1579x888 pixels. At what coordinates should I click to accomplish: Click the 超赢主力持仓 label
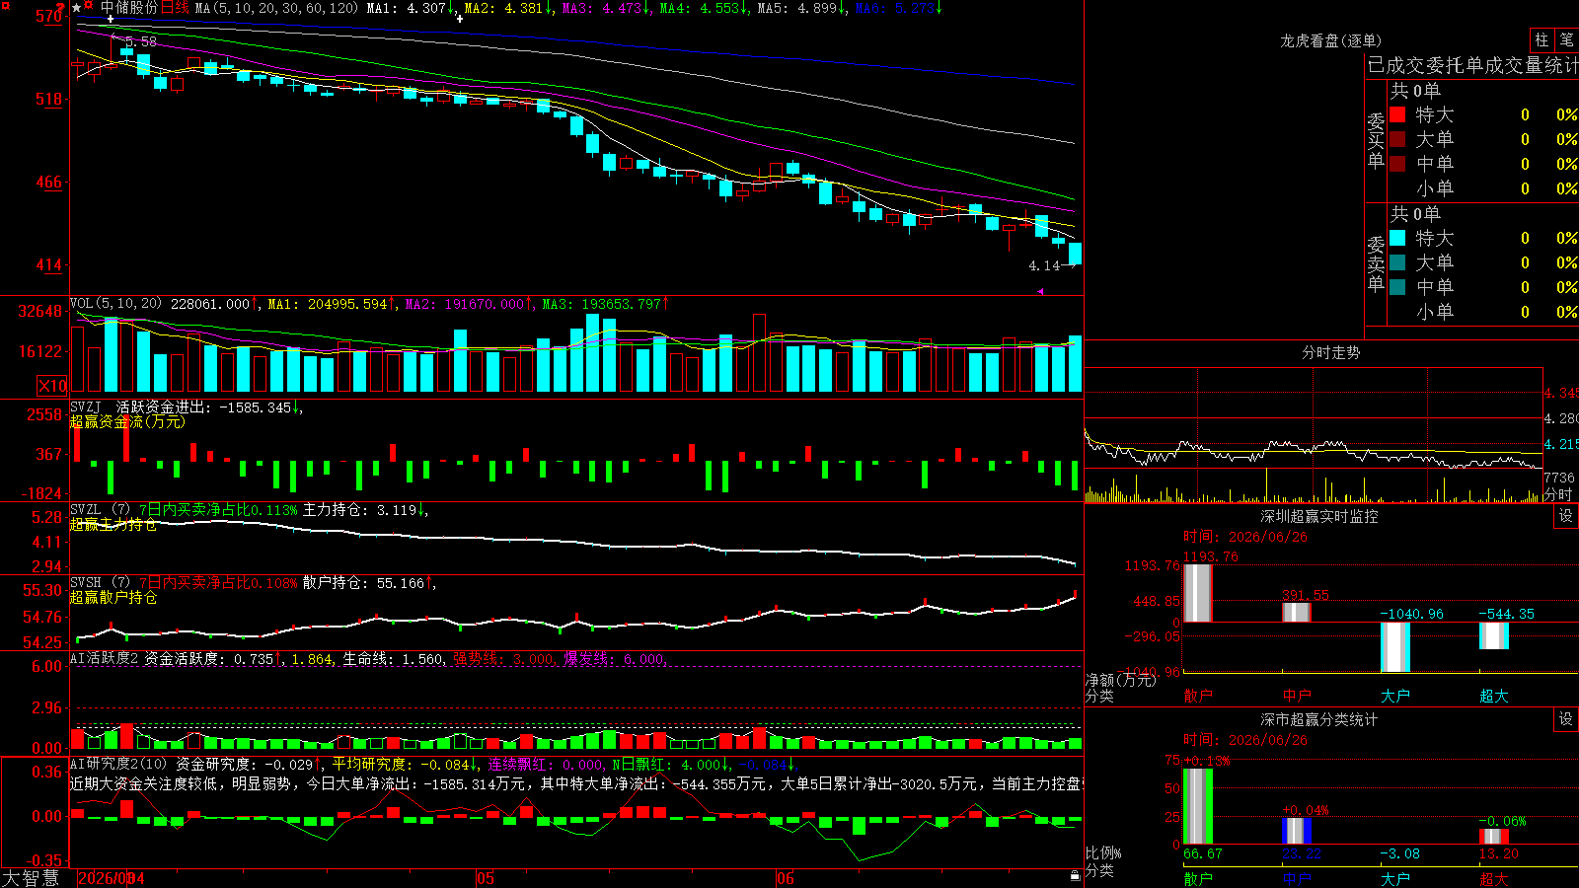(113, 525)
